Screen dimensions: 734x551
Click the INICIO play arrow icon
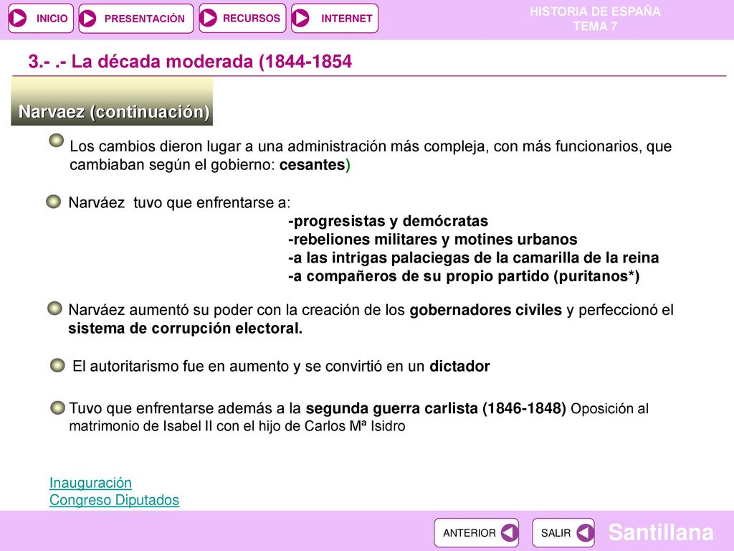coord(19,18)
